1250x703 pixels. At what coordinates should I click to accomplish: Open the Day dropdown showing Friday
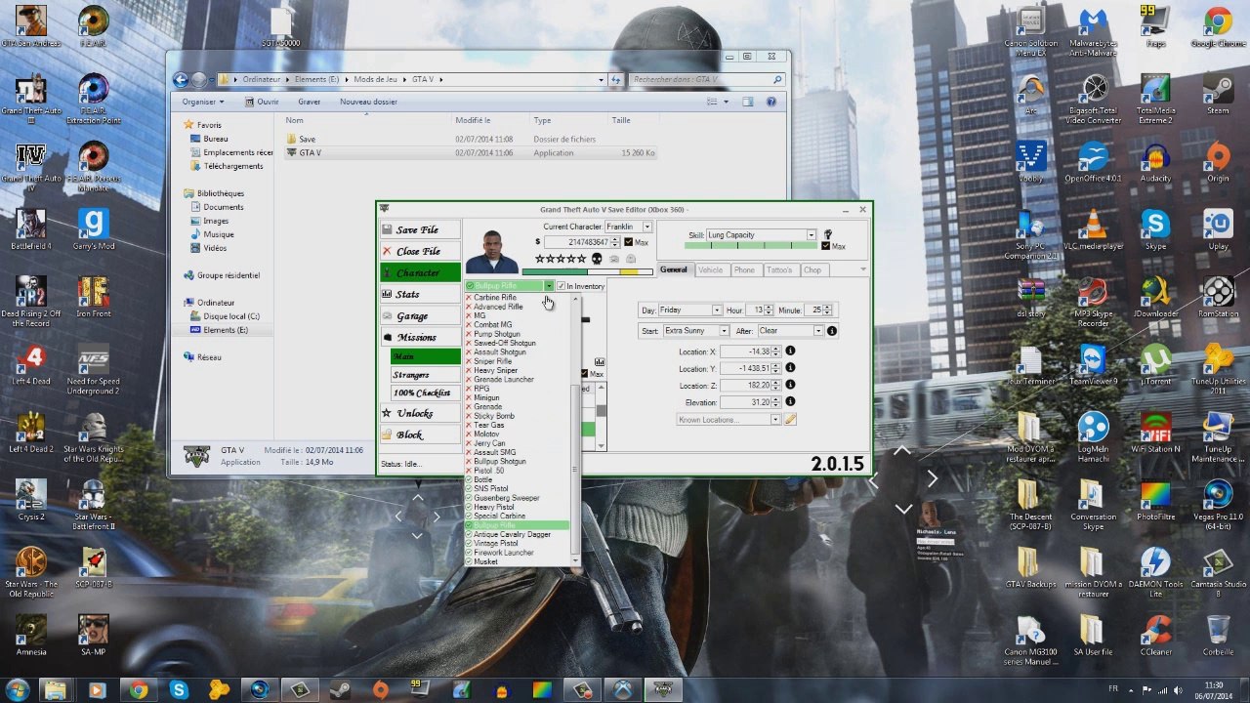690,310
